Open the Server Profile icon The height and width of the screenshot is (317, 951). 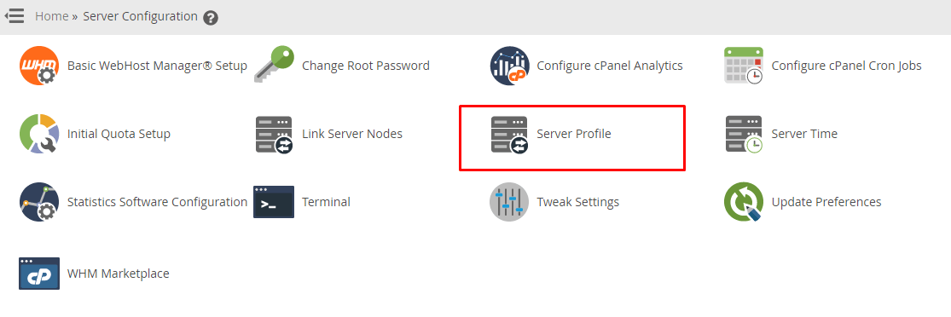click(509, 135)
